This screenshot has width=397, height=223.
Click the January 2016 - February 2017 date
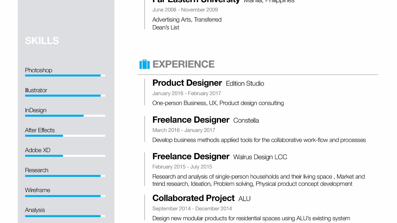pos(187,93)
